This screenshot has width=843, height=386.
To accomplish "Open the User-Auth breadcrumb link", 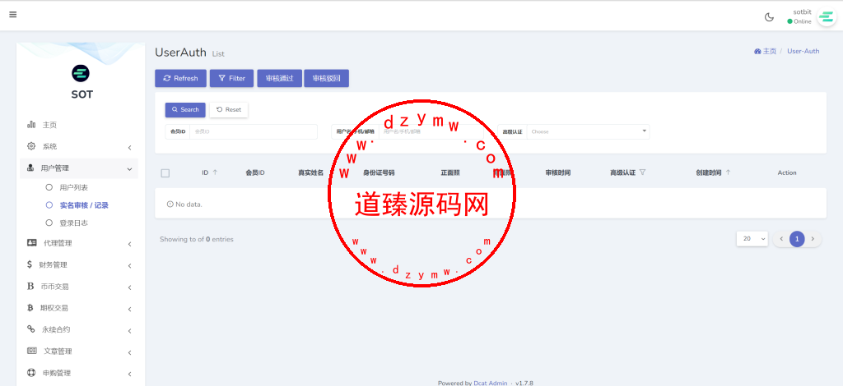I will coord(803,51).
